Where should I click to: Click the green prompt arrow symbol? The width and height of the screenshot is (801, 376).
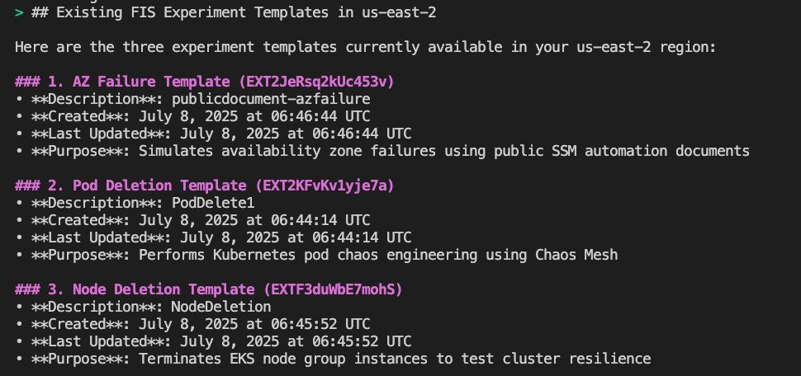(x=19, y=12)
